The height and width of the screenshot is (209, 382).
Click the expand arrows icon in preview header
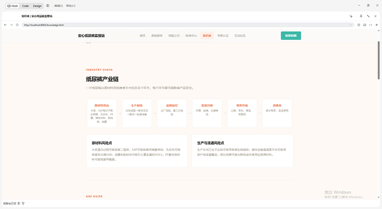pos(368,16)
